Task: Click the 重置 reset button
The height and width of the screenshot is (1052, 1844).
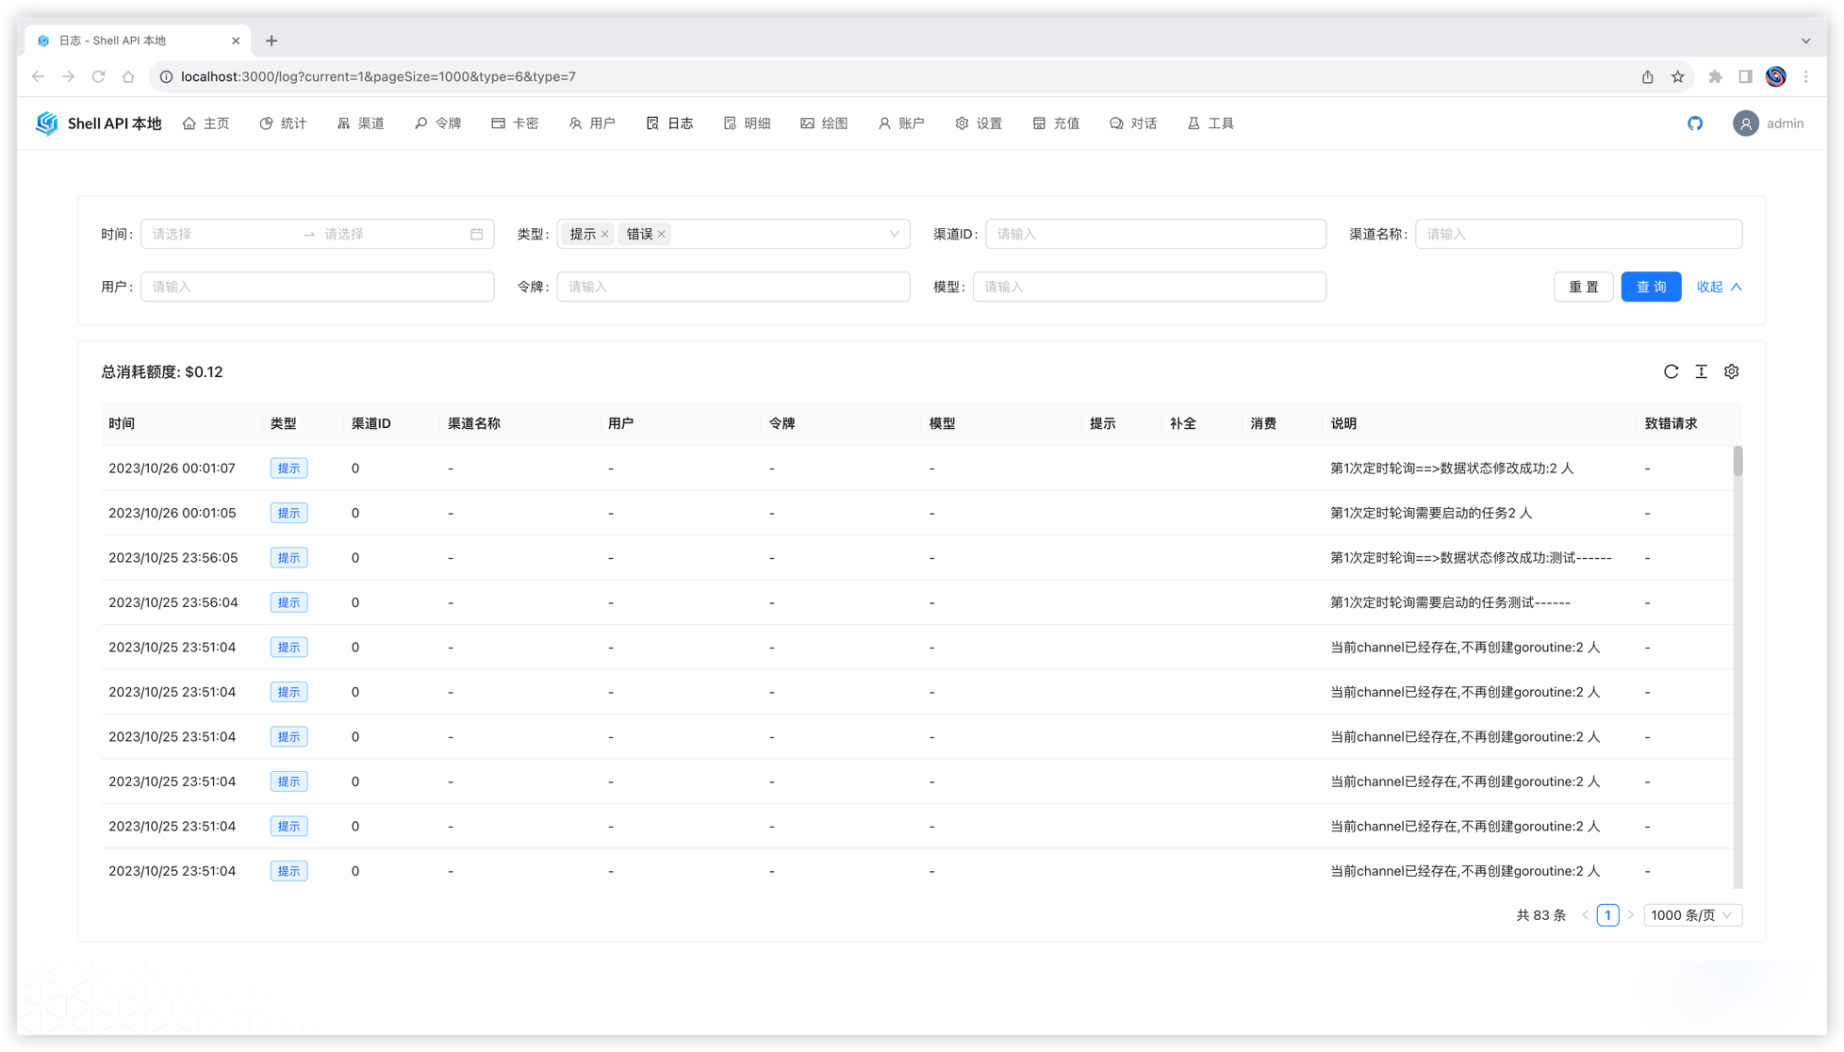Action: (x=1583, y=288)
